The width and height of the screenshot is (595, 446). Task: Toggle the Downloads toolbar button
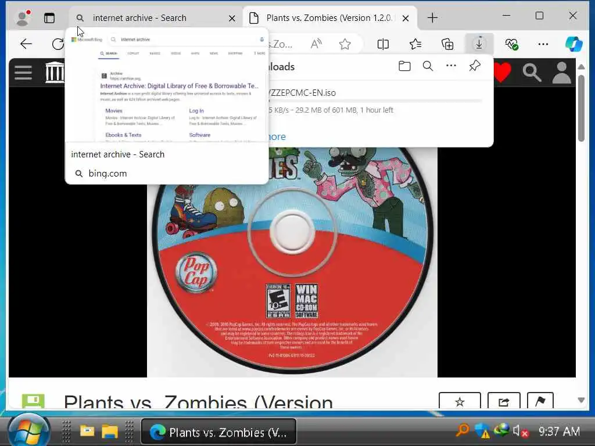pyautogui.click(x=479, y=44)
